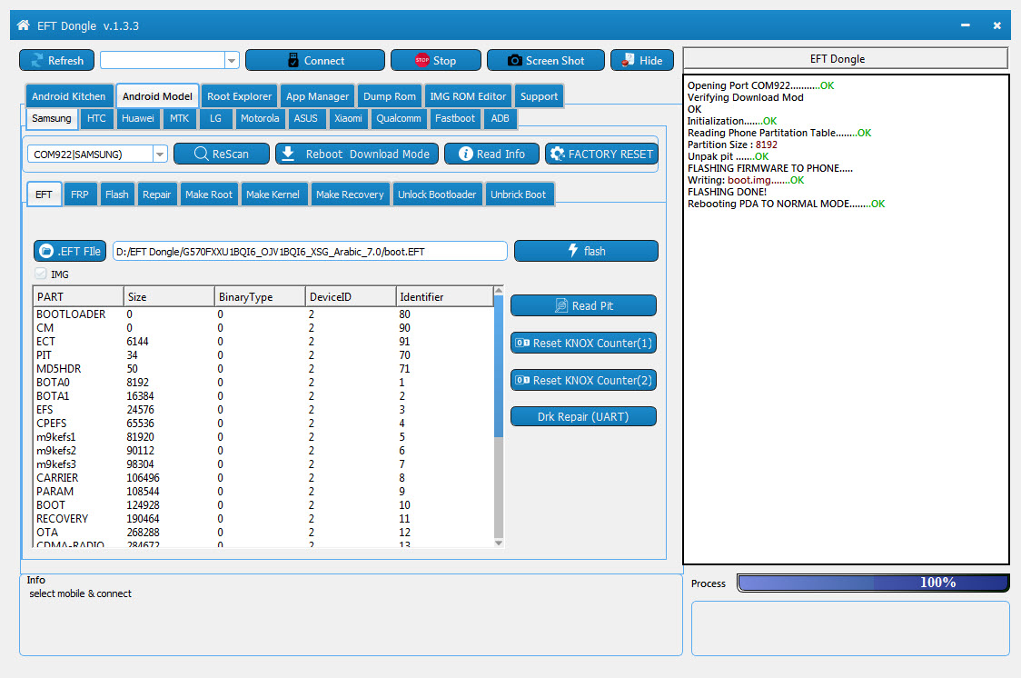Switch to Android Kitchen tab
This screenshot has height=678, width=1021.
pos(69,96)
